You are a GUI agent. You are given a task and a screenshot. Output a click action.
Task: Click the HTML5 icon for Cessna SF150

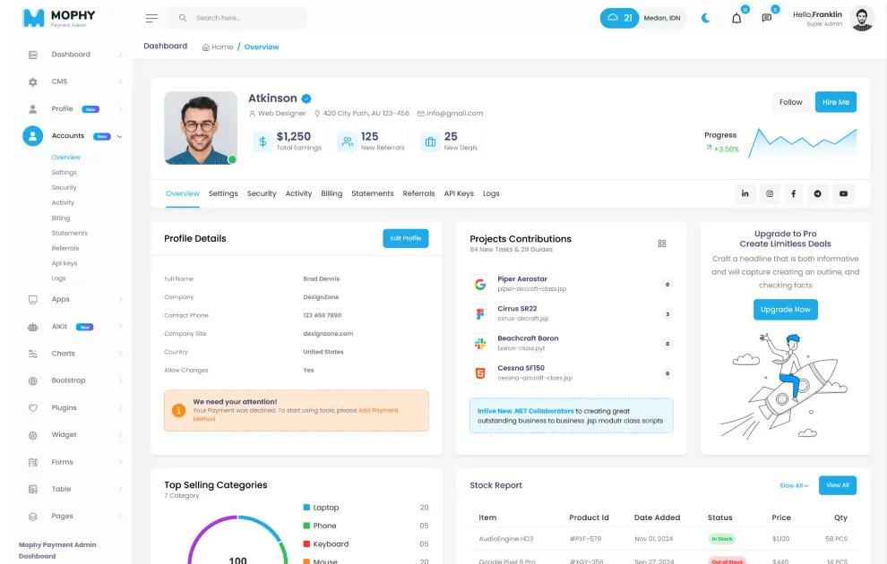(x=480, y=373)
